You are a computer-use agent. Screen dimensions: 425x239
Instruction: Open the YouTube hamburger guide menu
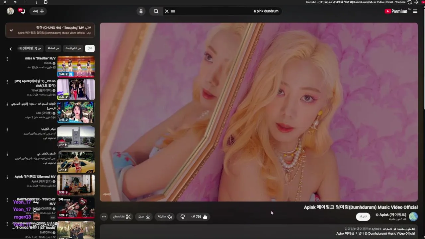415,11
